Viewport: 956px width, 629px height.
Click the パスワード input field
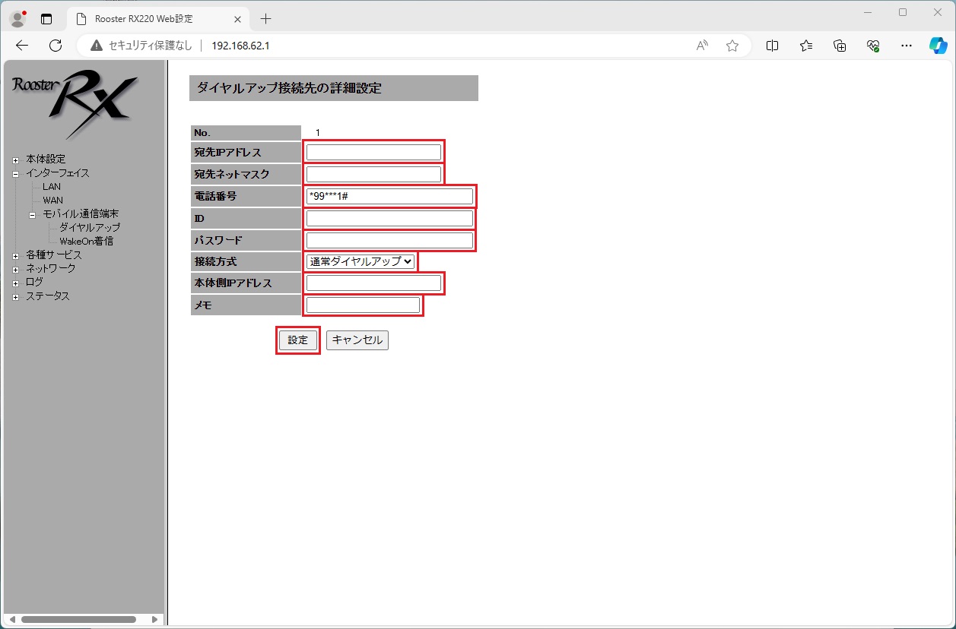tap(389, 240)
